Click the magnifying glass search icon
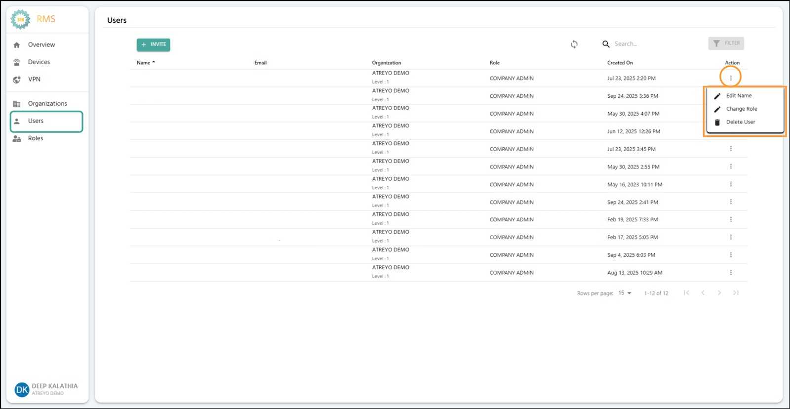The image size is (790, 409). coord(606,44)
